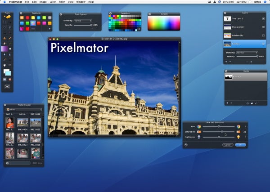Click the Photo Browser search magnifier icon
This screenshot has width=270, height=192.
click(x=7, y=163)
